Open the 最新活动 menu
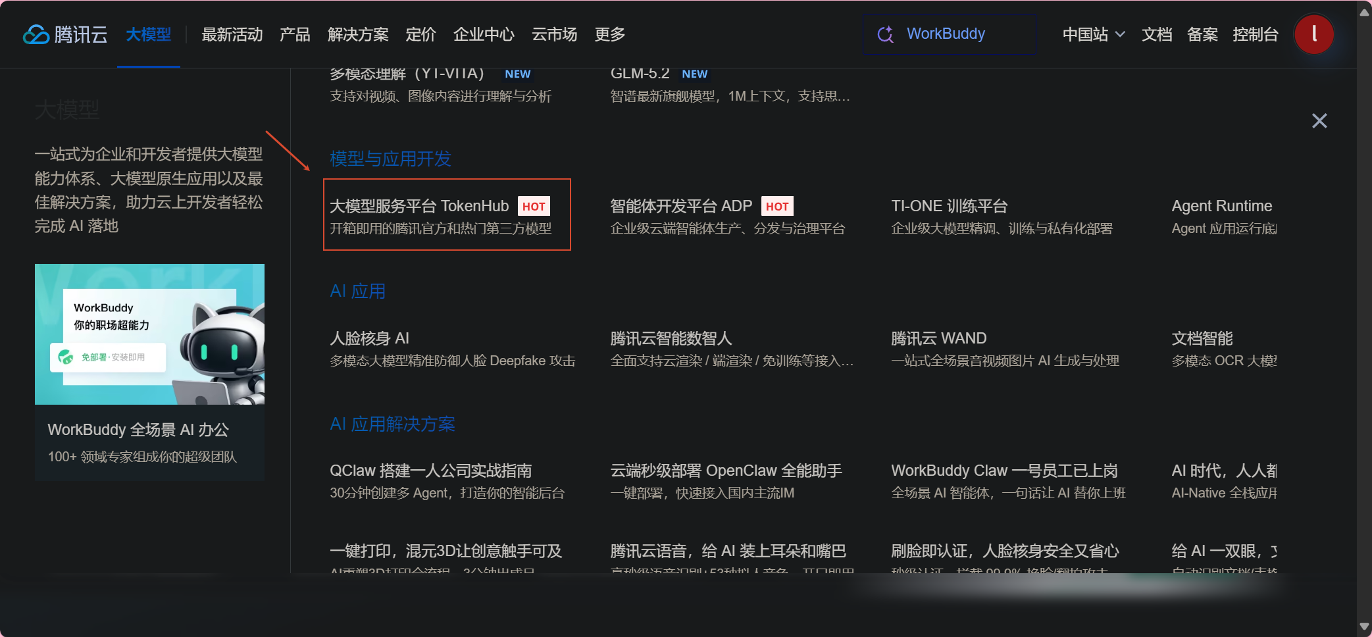The height and width of the screenshot is (637, 1372). coord(232,34)
